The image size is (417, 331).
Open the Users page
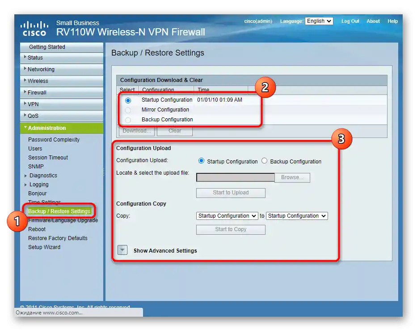click(x=35, y=149)
